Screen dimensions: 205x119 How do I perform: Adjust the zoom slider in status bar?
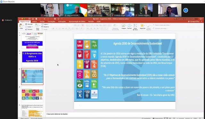[x=184, y=118]
